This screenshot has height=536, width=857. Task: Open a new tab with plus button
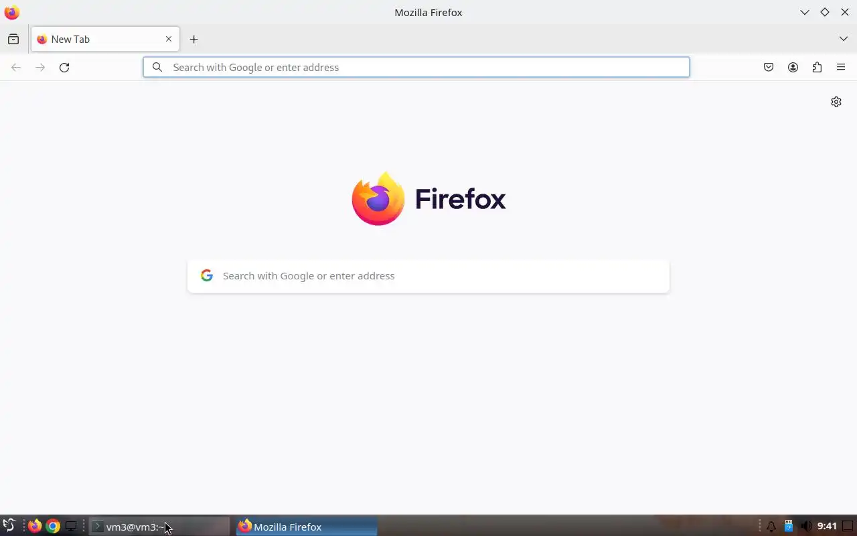point(193,39)
